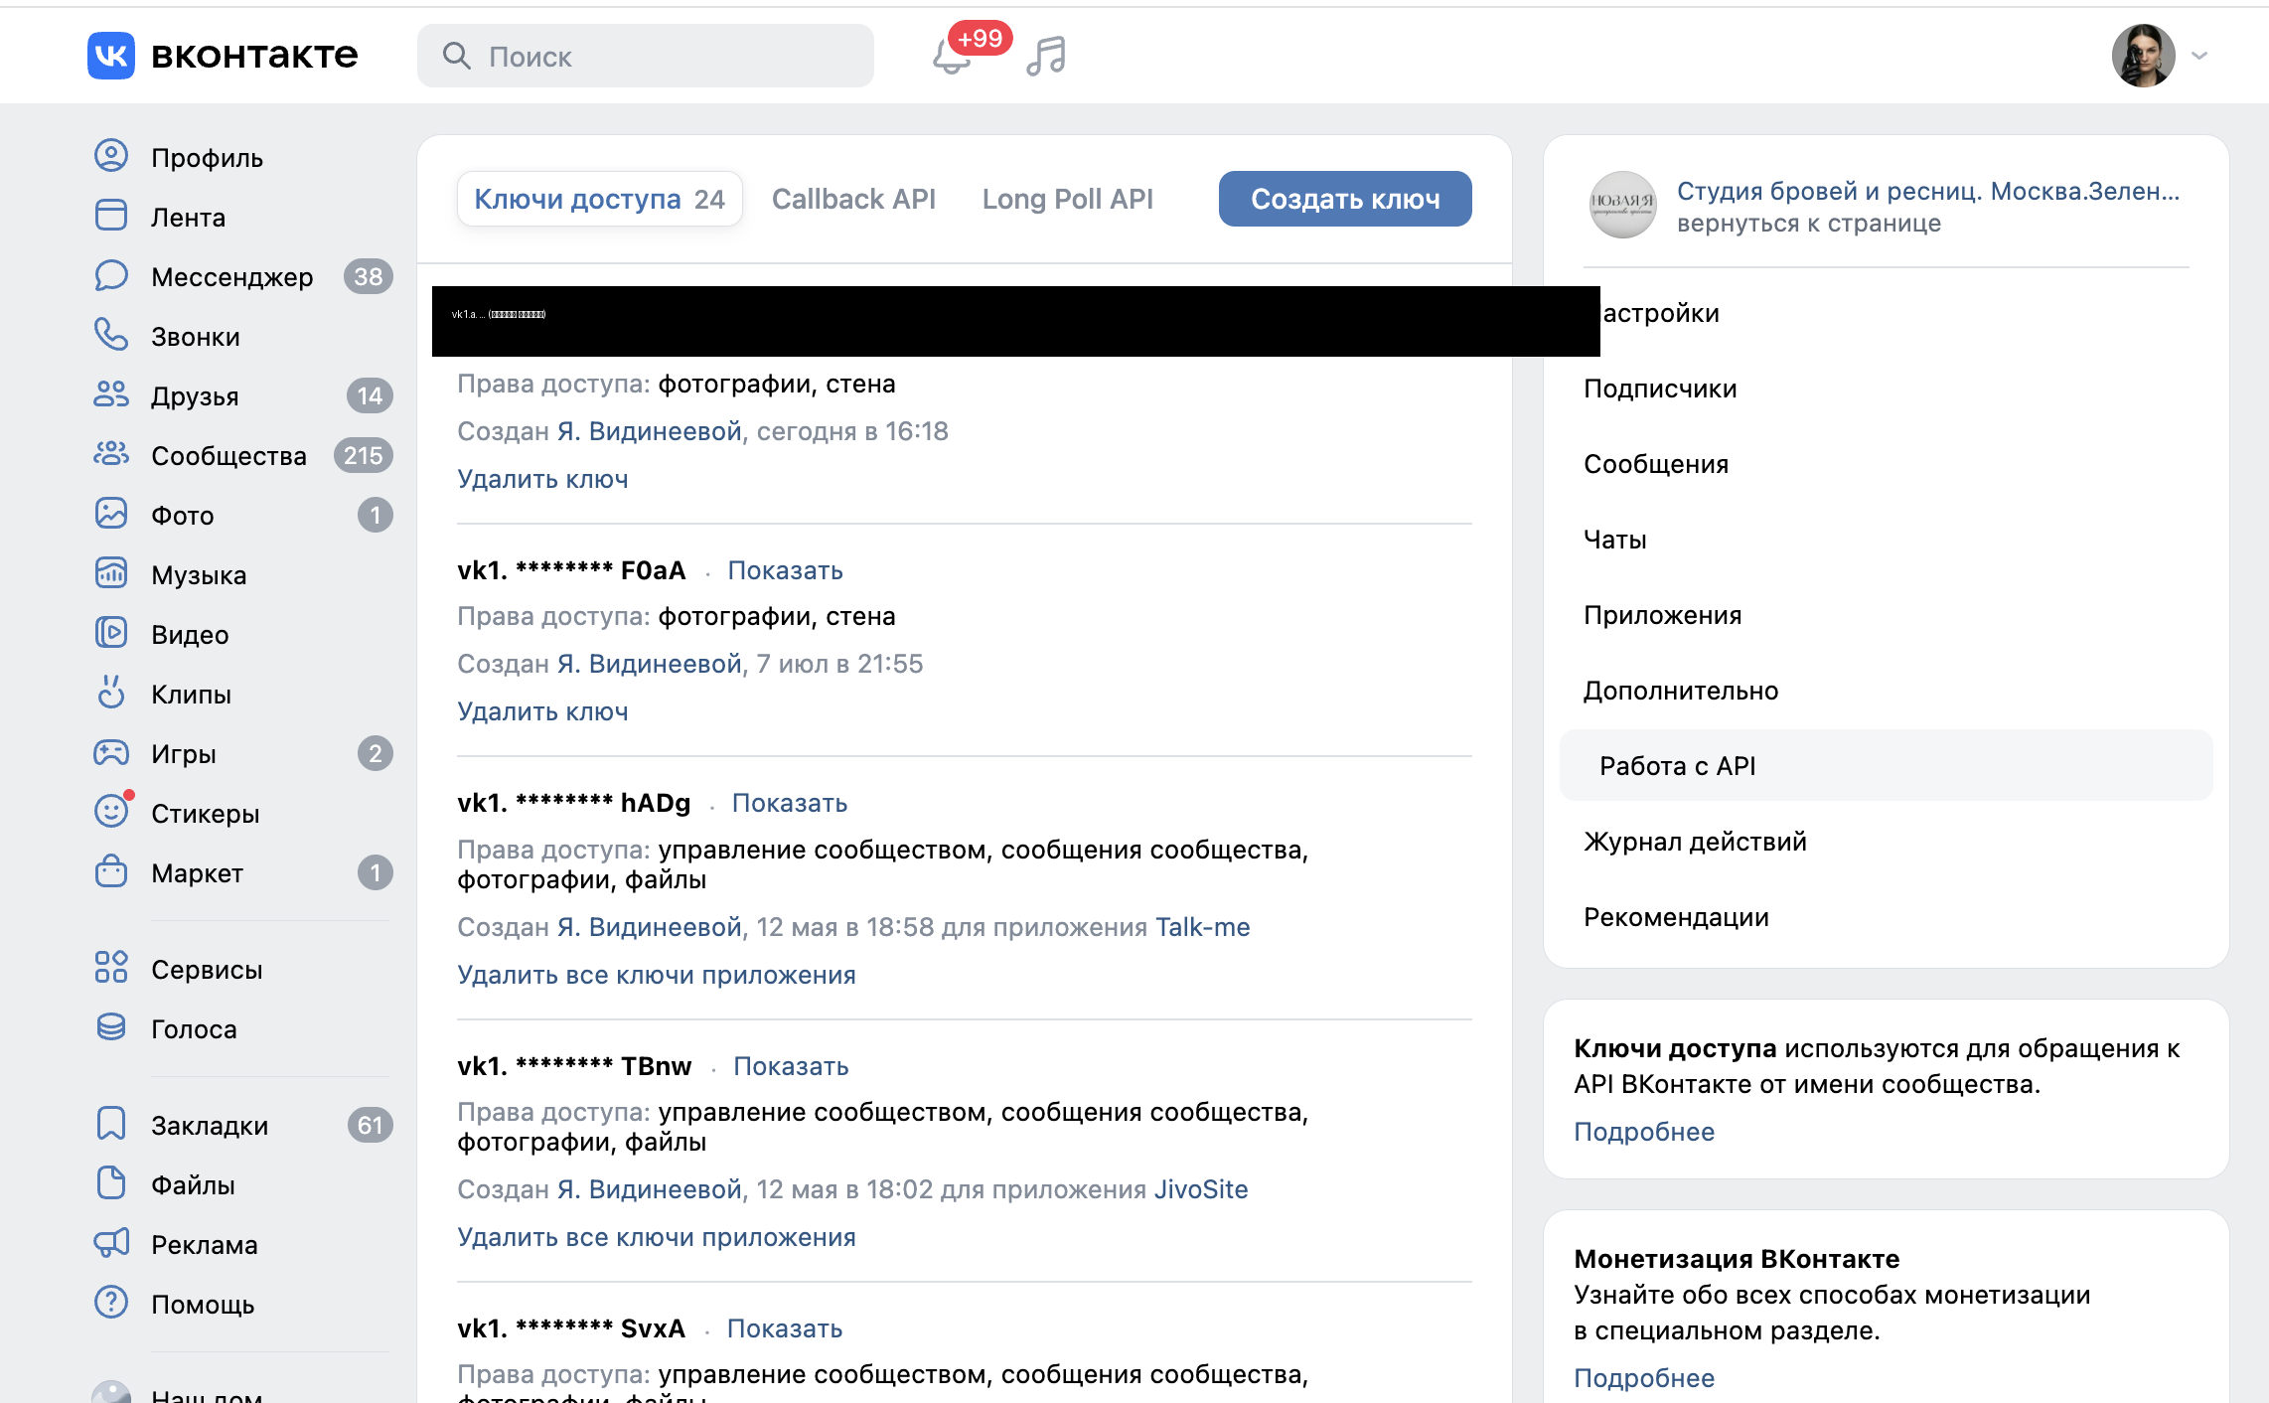
Task: Open the Talk-me application link
Action: [1202, 927]
